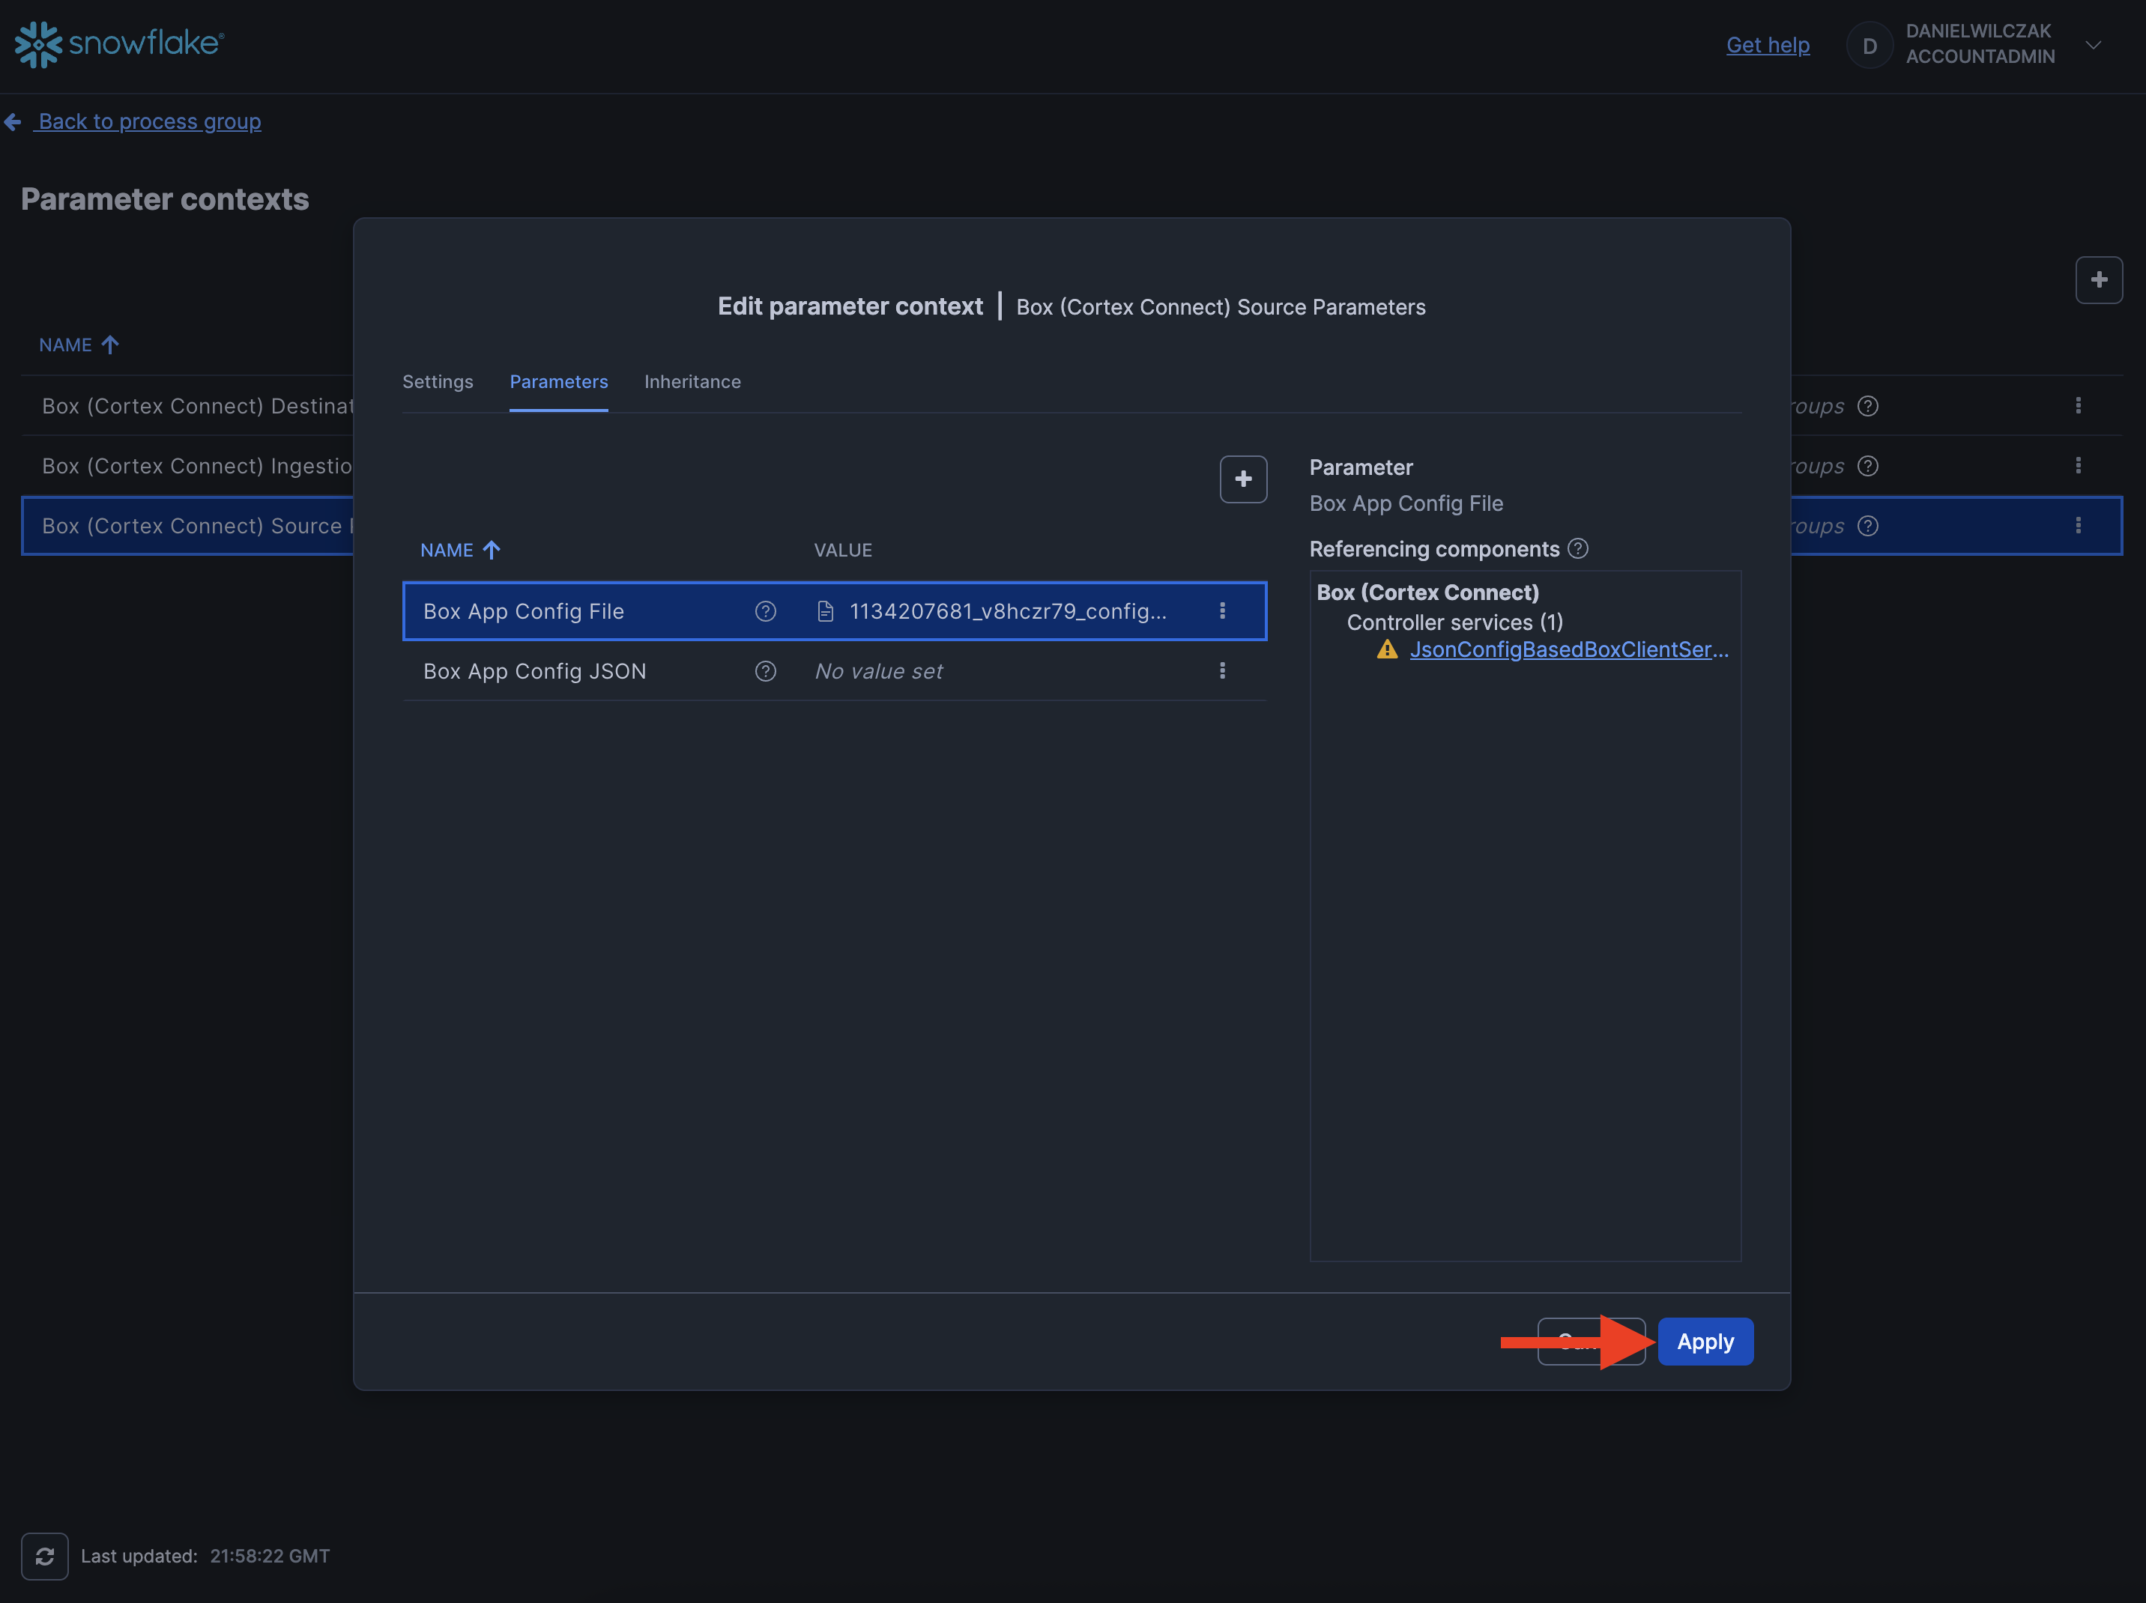Switch to the Settings tab
The width and height of the screenshot is (2146, 1603).
pyautogui.click(x=438, y=382)
